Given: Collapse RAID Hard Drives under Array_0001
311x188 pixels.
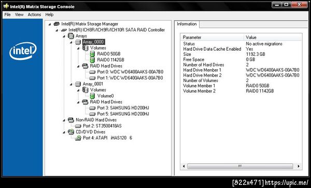Looking at the screenshot, I should pos(78,102).
